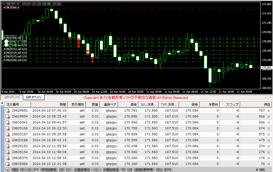Click the 9 Apr 2014 time axis label

pos(8,92)
